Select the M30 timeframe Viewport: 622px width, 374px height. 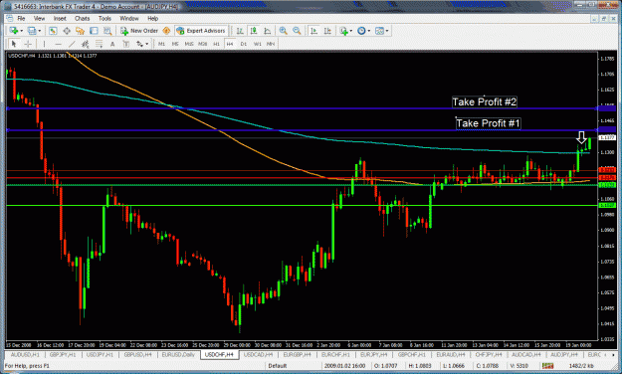point(203,44)
